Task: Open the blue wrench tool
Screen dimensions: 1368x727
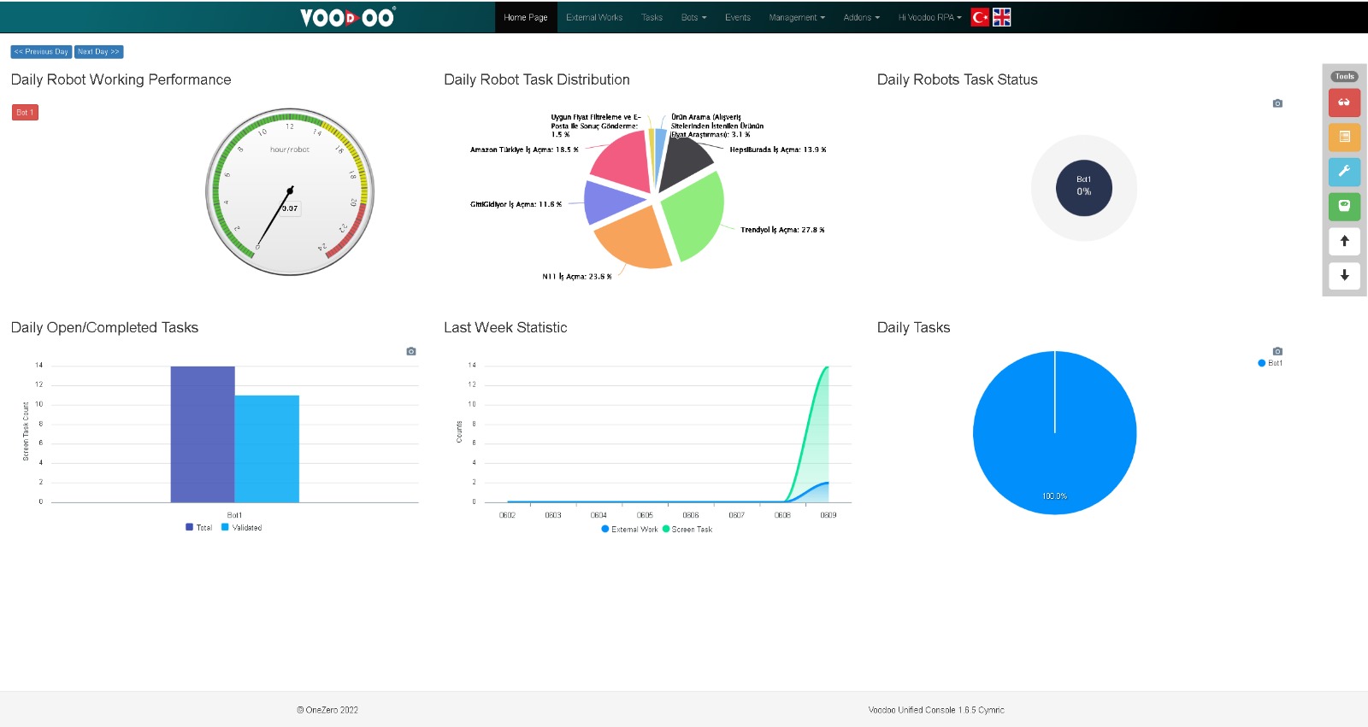Action: tap(1344, 172)
